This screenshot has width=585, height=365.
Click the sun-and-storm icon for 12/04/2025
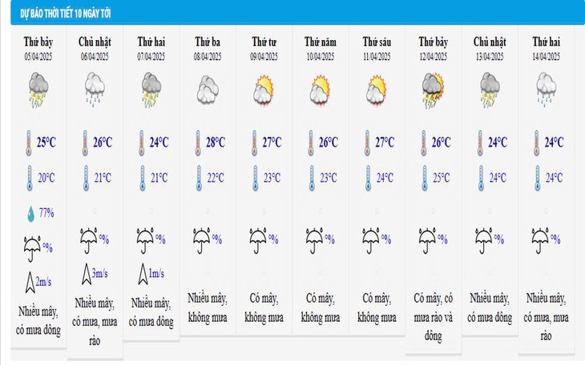click(434, 90)
